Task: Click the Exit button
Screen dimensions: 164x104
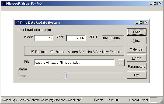Action: pyautogui.click(x=137, y=75)
